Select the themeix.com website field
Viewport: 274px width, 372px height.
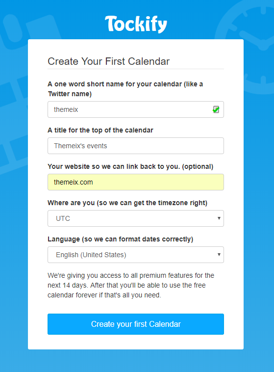pos(136,182)
